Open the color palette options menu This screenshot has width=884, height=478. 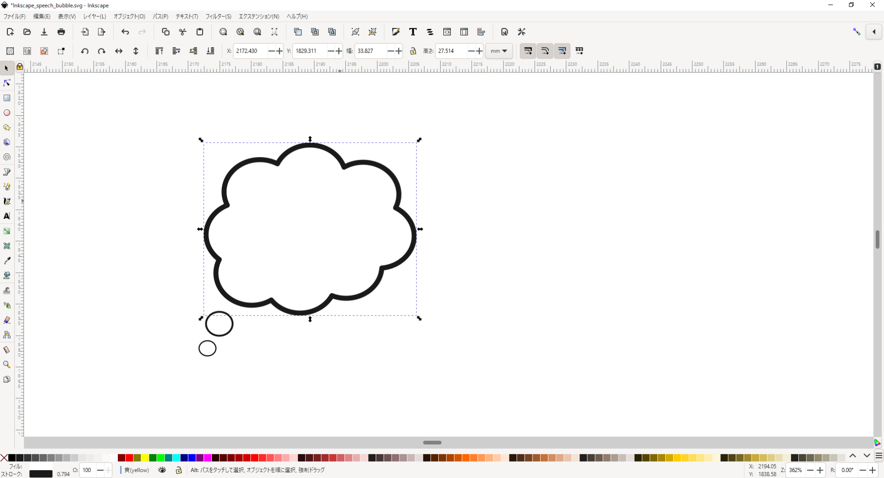tap(878, 456)
